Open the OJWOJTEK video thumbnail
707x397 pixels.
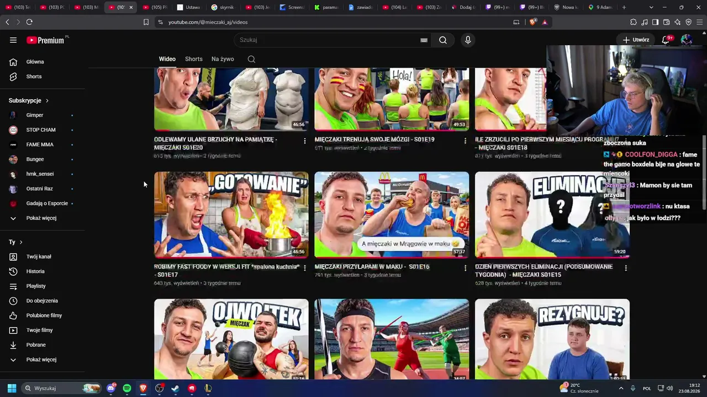coord(231,339)
